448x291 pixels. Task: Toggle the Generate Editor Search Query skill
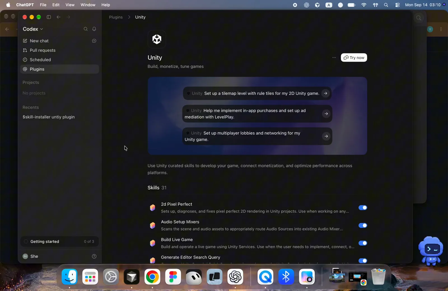click(x=363, y=261)
